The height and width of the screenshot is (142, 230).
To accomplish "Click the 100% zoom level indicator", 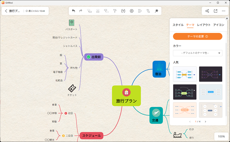I will pyautogui.click(x=221, y=136).
